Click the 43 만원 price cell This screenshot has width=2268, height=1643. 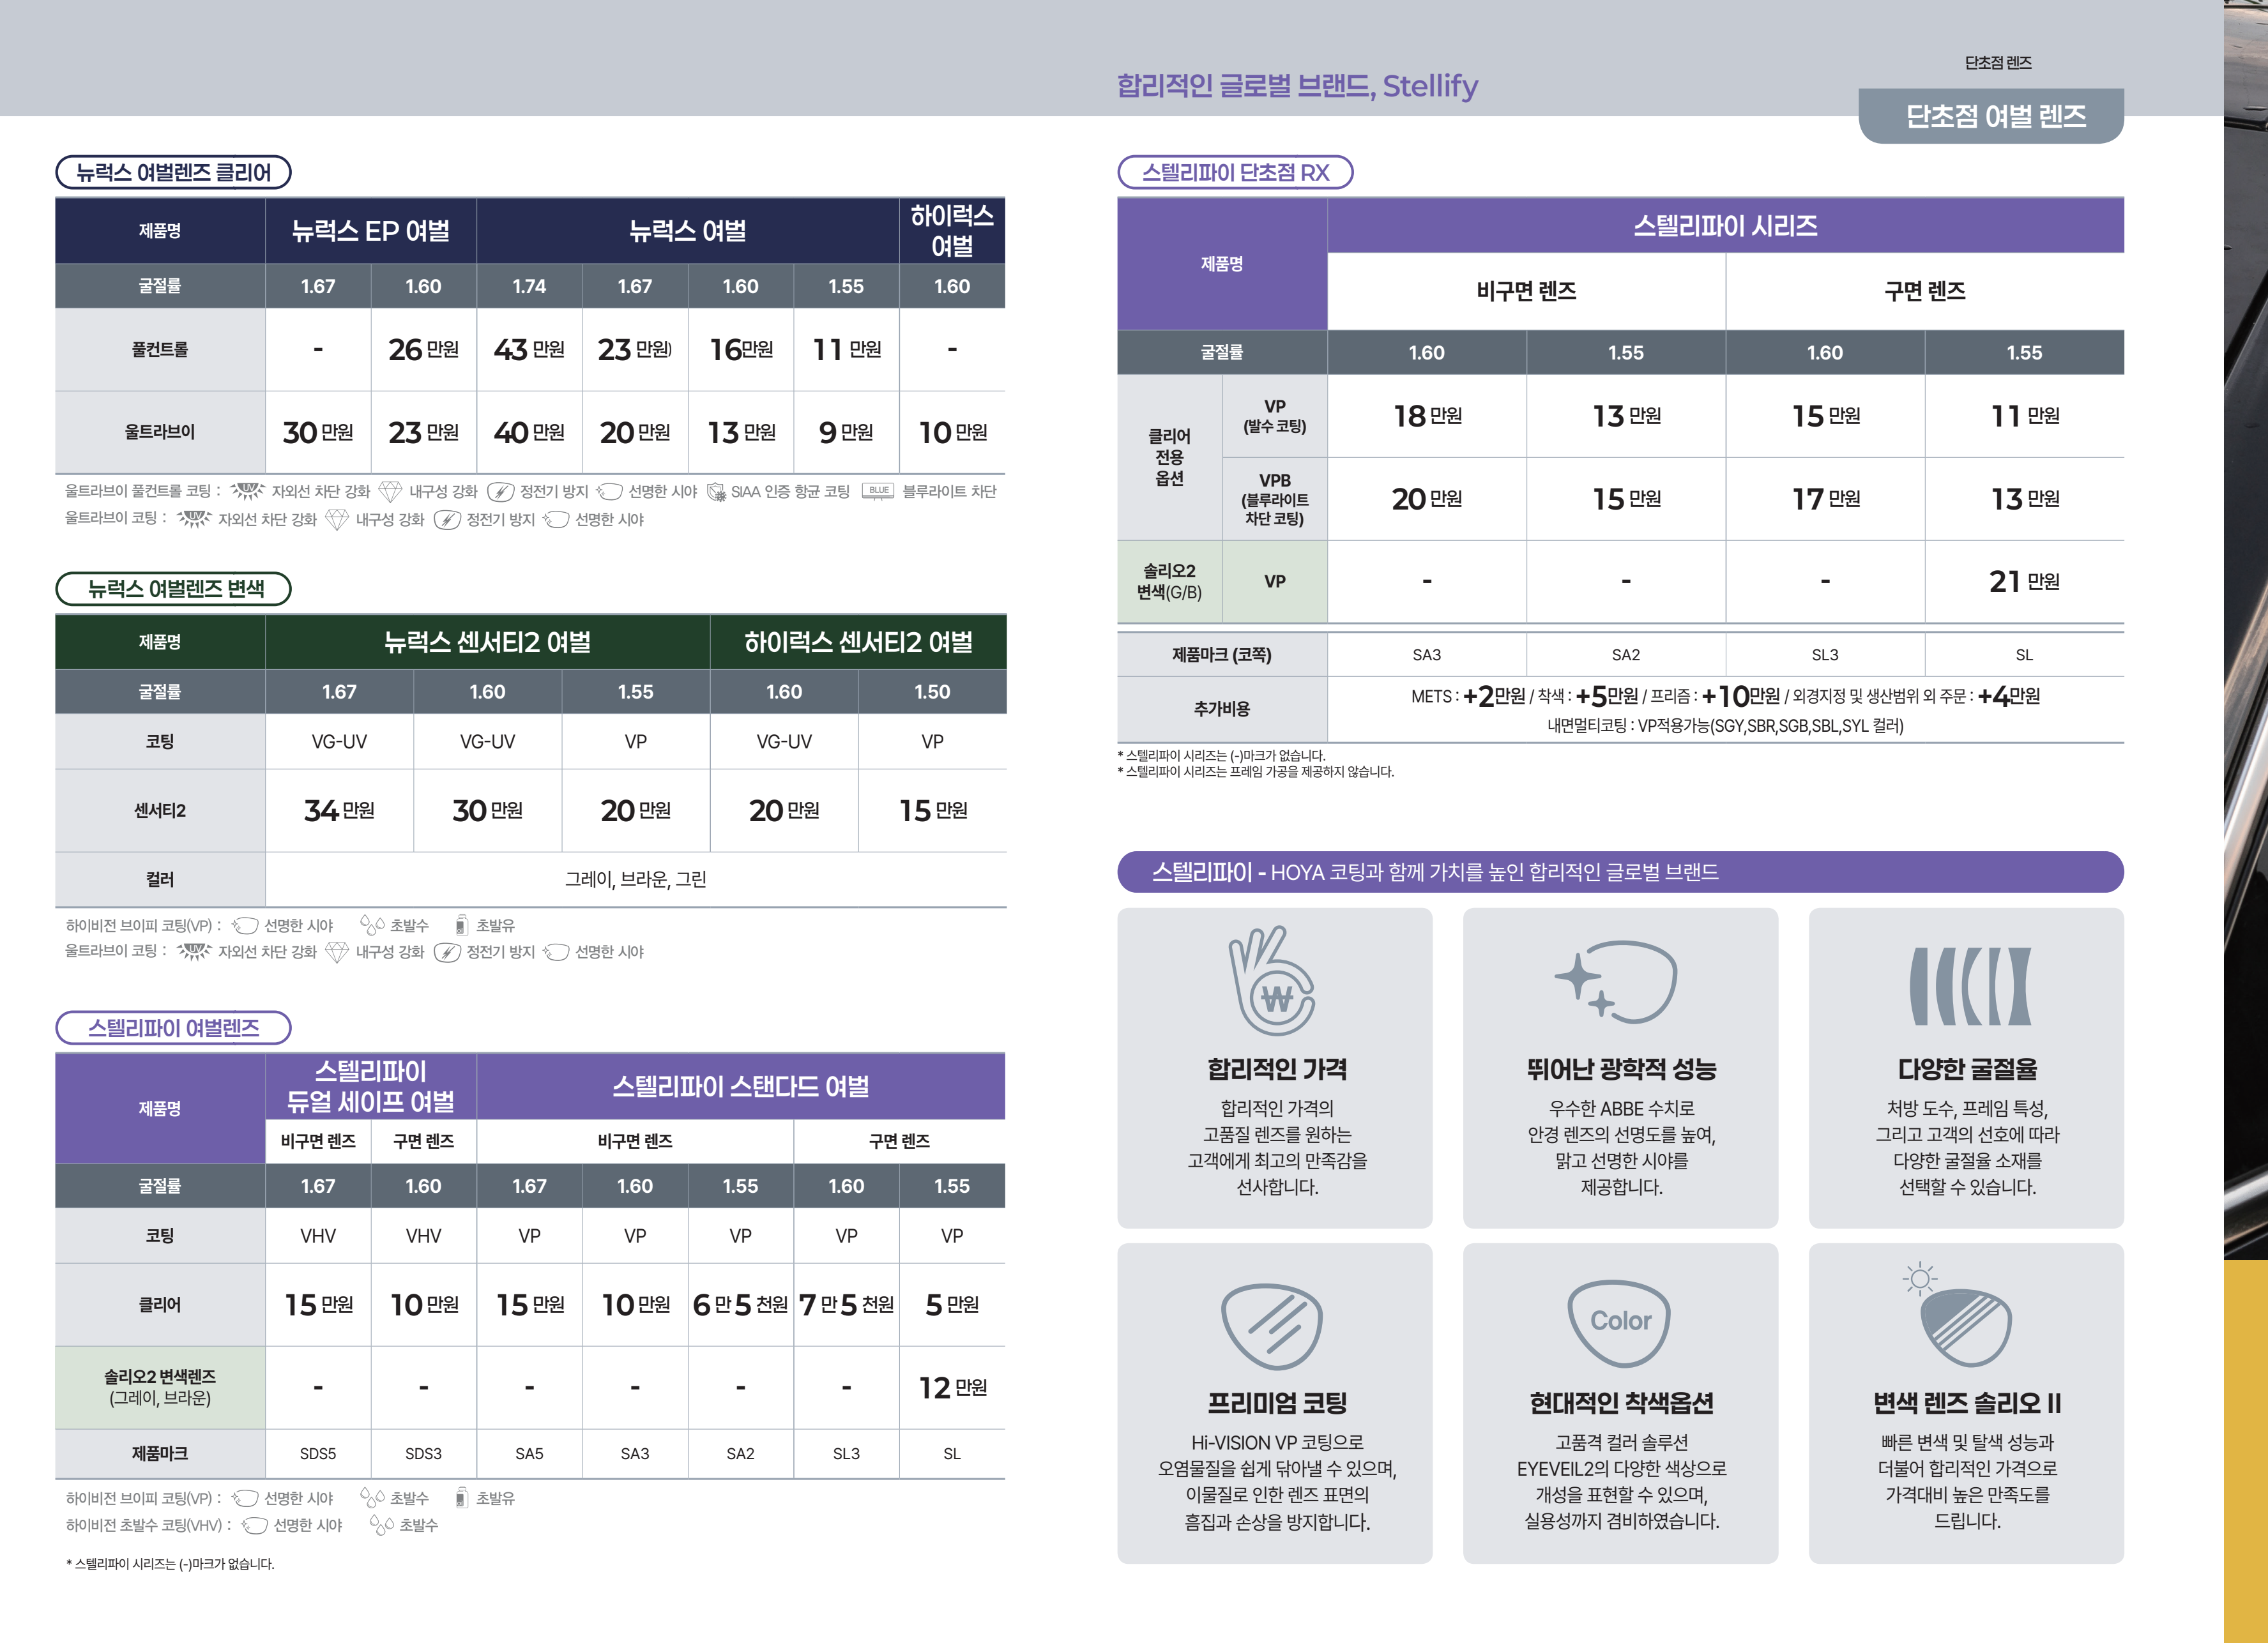point(529,349)
